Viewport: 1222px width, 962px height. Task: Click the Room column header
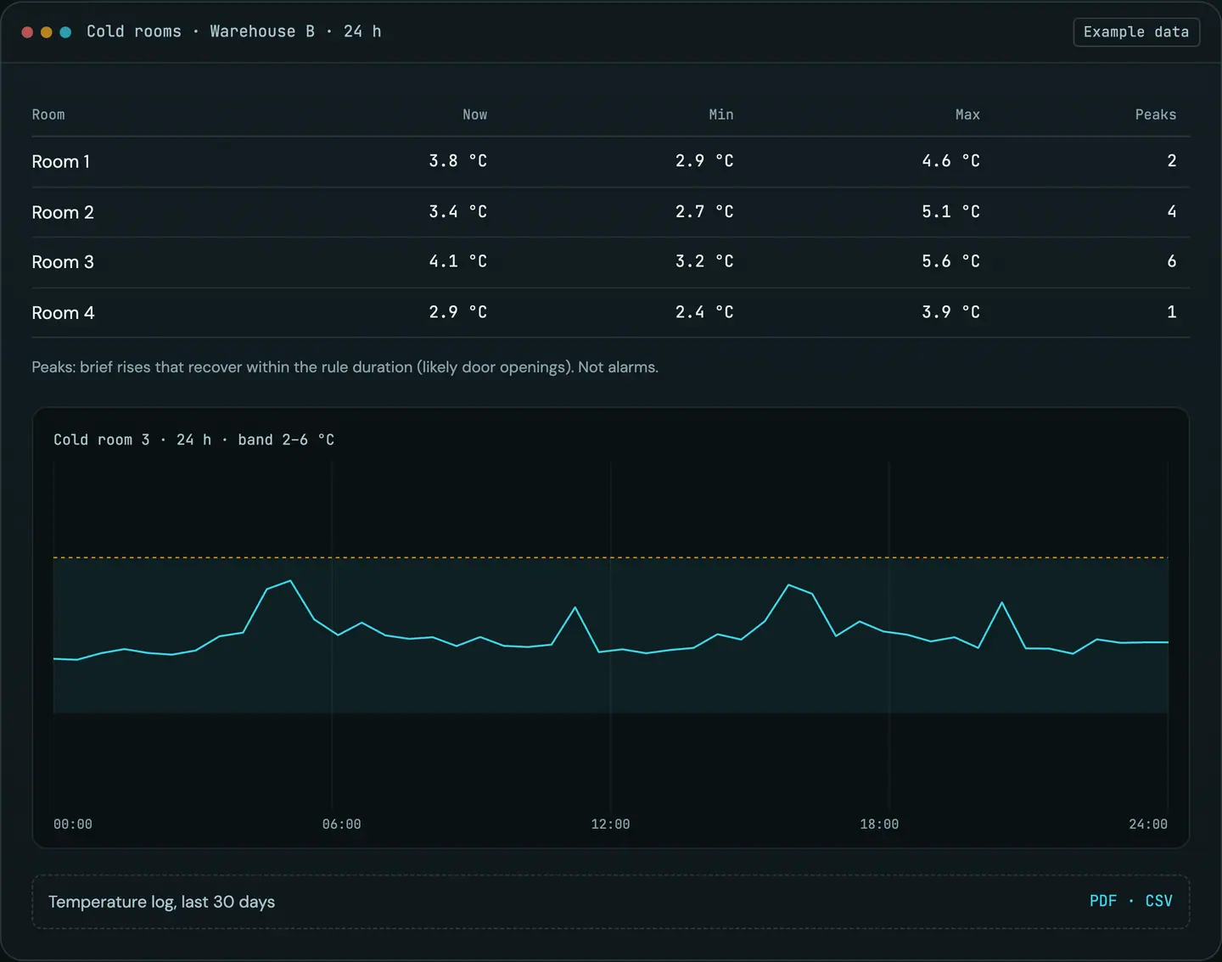click(x=48, y=115)
